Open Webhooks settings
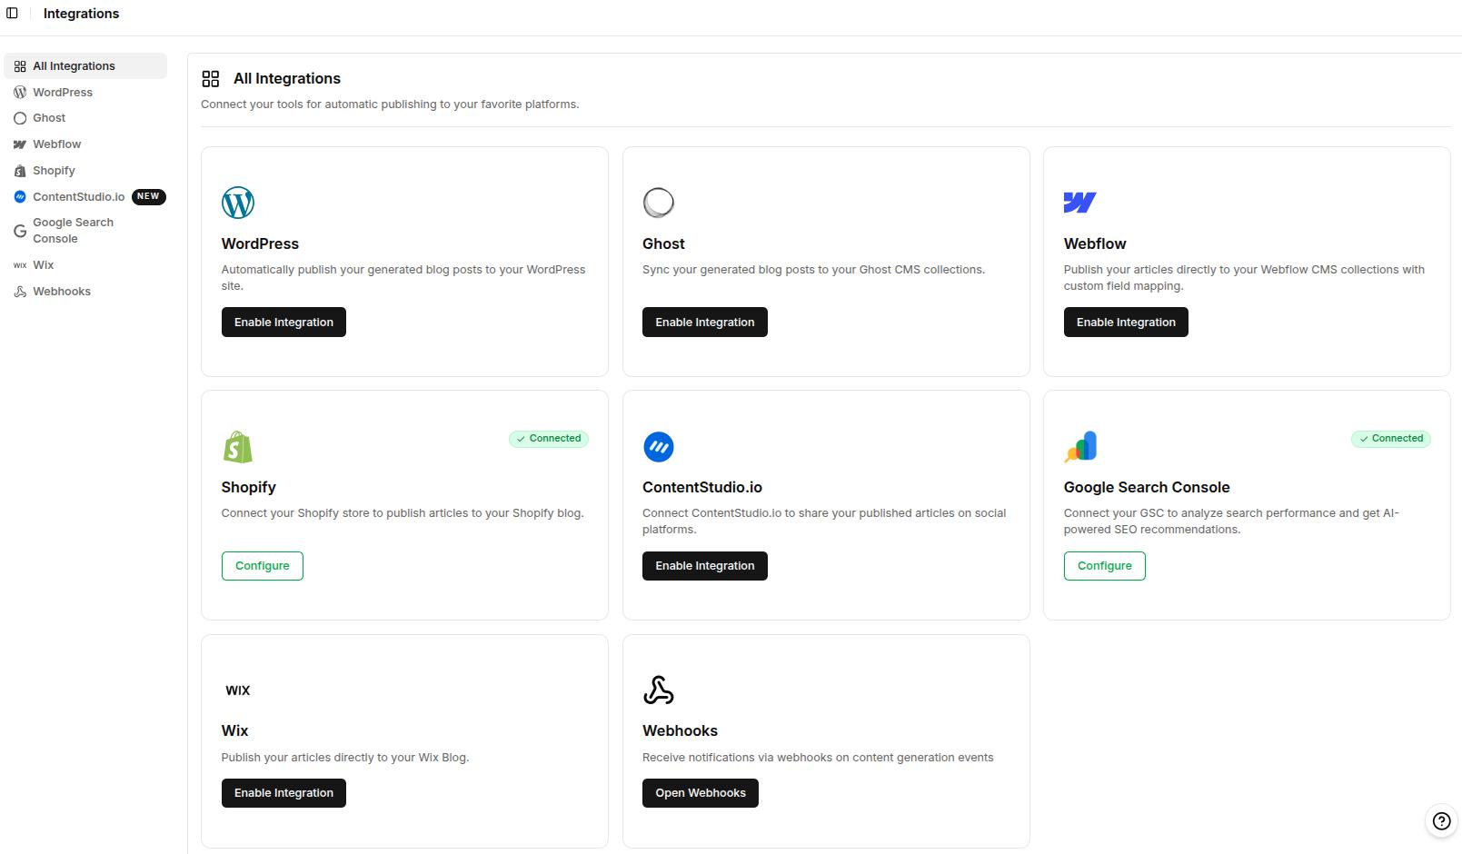 pyautogui.click(x=700, y=792)
